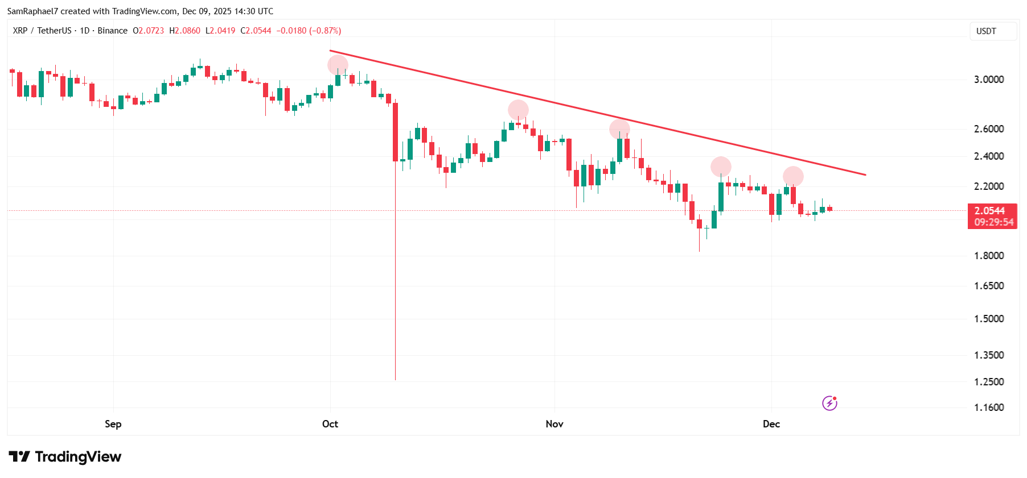
Task: Click the 1.8000 price axis level
Action: (988, 256)
